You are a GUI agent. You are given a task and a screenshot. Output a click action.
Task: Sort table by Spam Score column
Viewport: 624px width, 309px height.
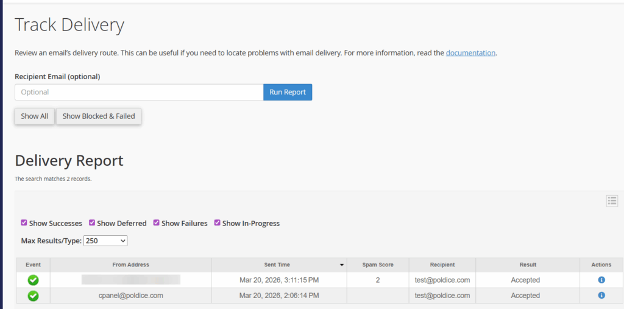click(378, 265)
